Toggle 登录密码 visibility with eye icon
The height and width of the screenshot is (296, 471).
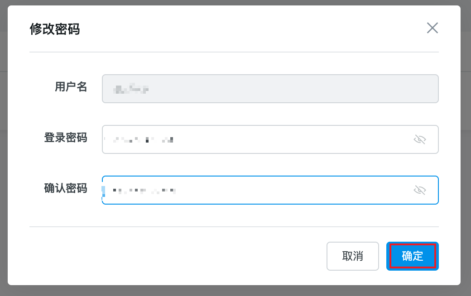pos(420,139)
